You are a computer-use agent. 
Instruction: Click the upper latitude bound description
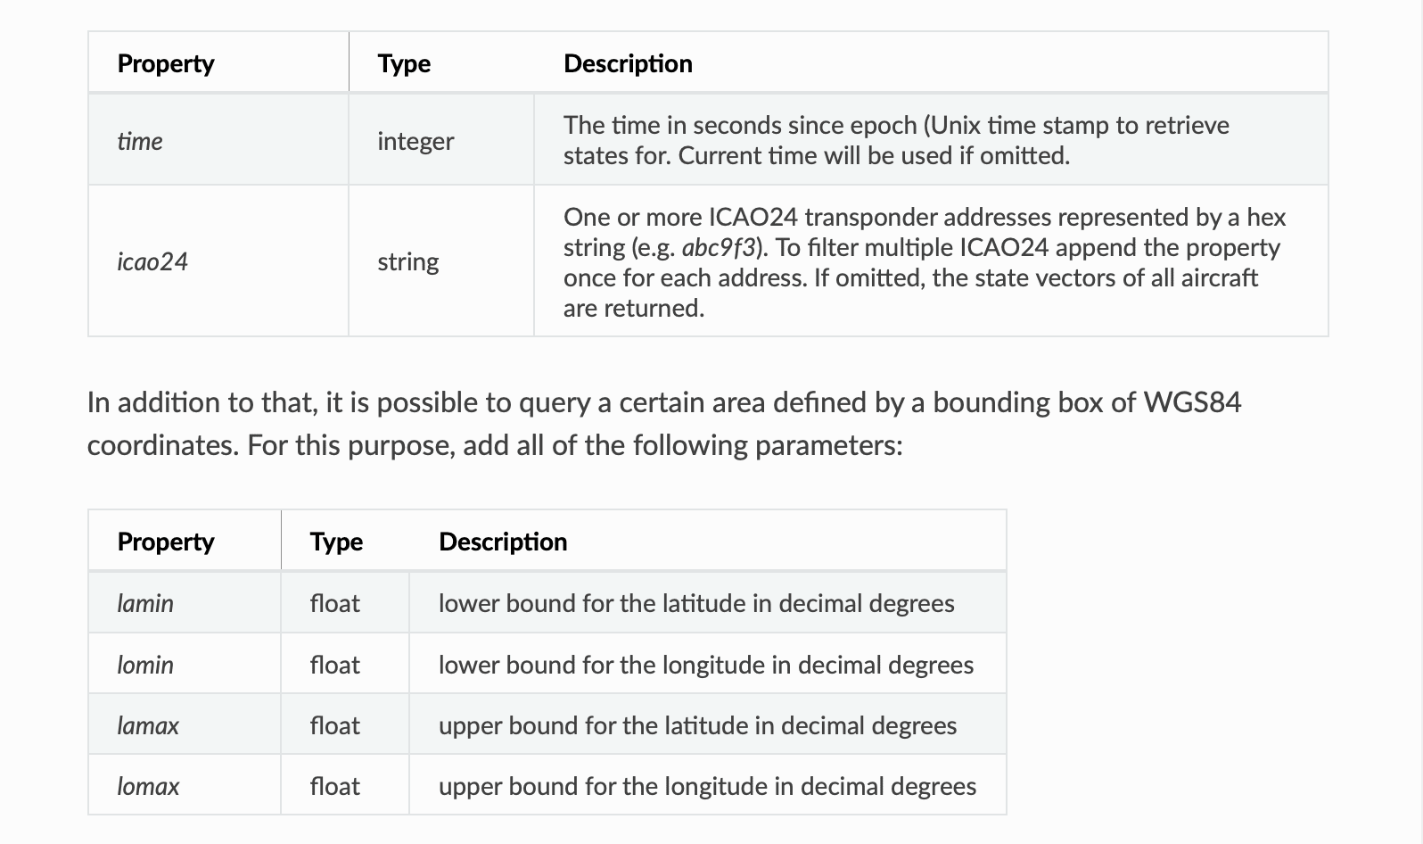click(x=697, y=725)
